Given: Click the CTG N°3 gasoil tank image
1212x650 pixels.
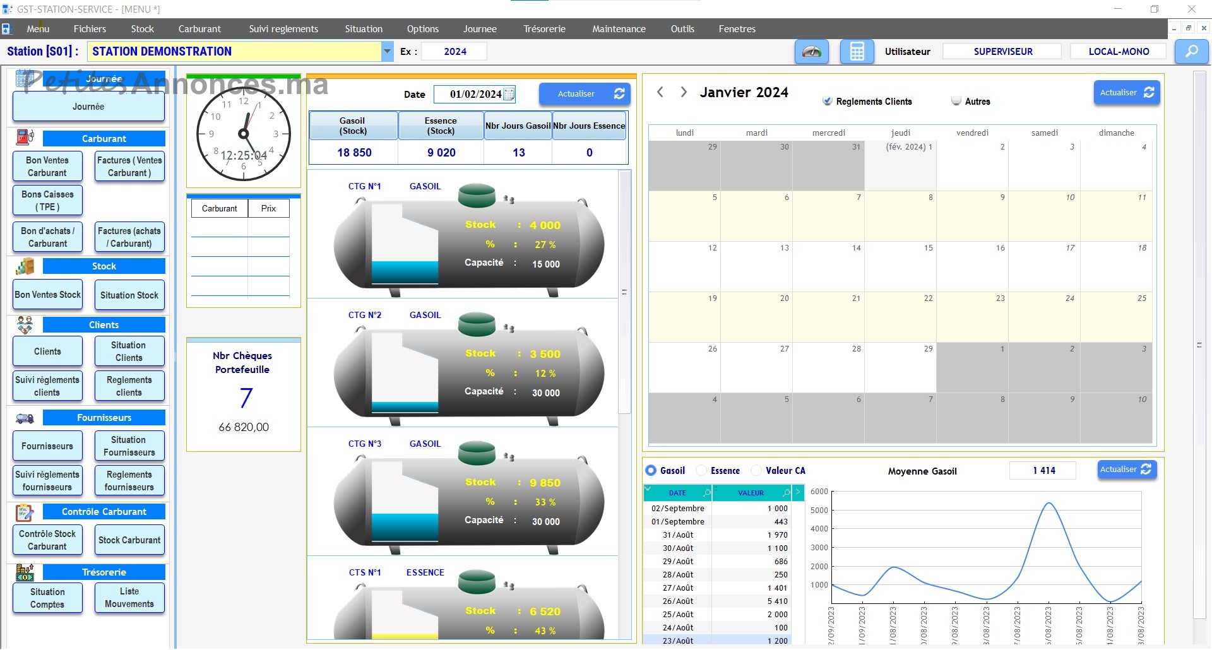Looking at the screenshot, I should click(468, 499).
